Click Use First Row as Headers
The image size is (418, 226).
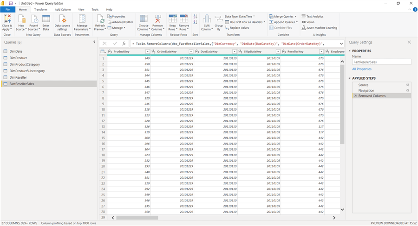click(245, 22)
